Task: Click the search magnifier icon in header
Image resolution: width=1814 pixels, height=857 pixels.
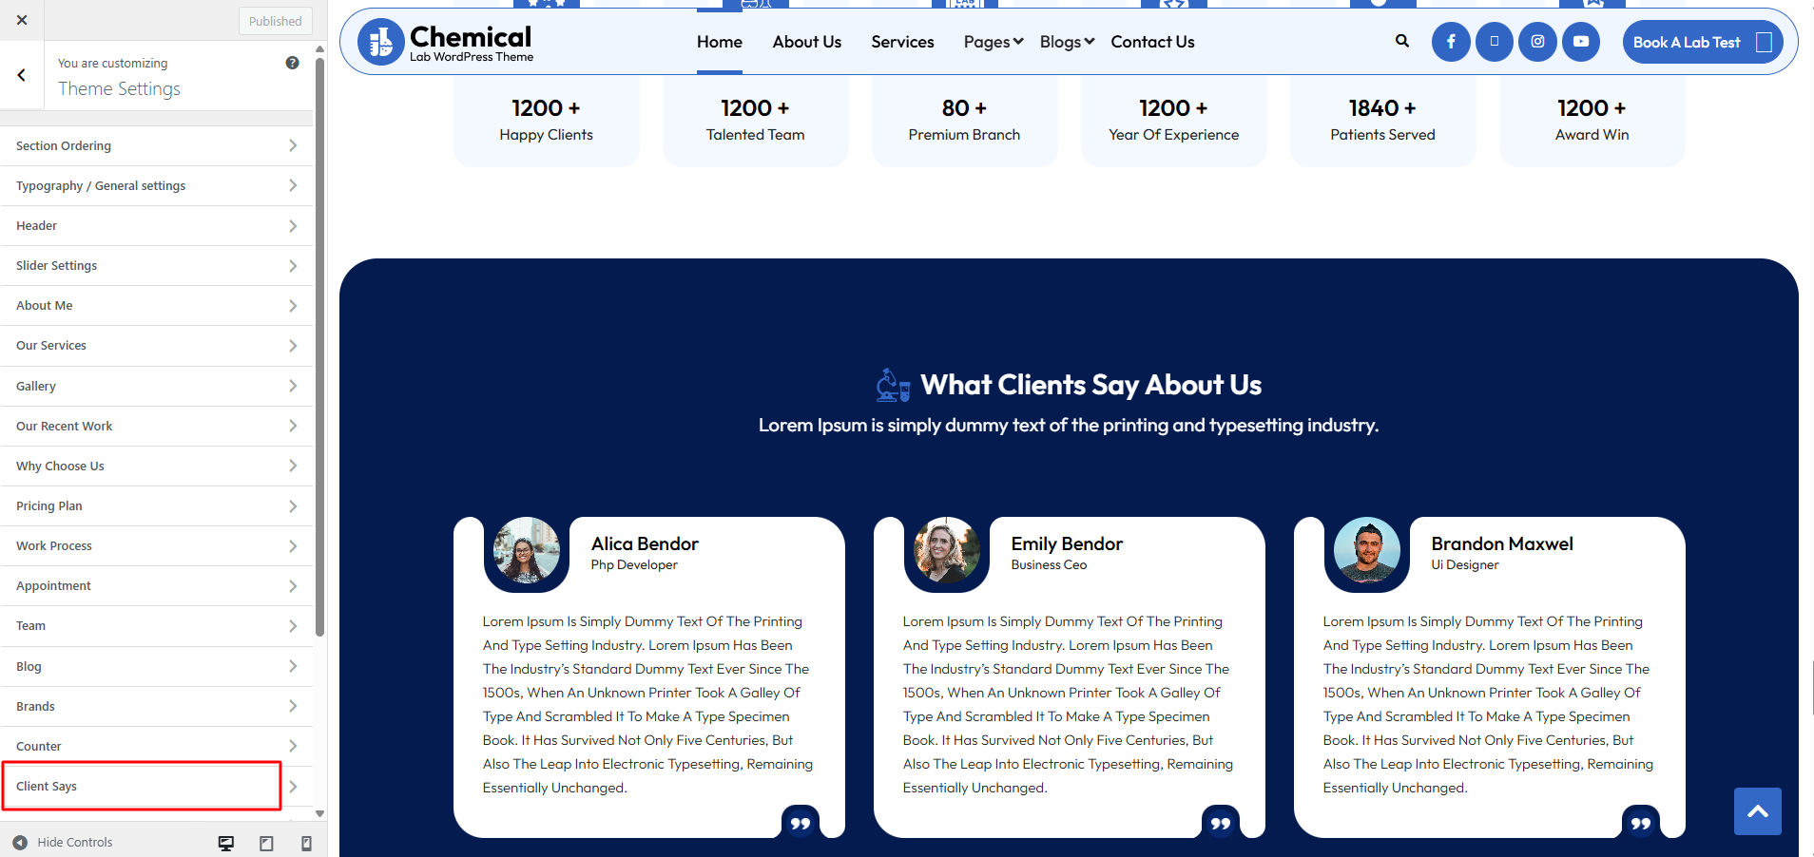Action: pyautogui.click(x=1401, y=41)
